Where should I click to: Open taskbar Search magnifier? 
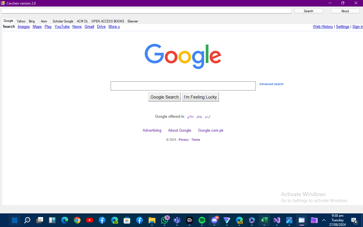tap(27, 220)
